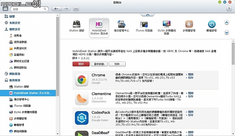Click the search magnifier icon
The height and width of the screenshot is (136, 235).
[45, 9]
